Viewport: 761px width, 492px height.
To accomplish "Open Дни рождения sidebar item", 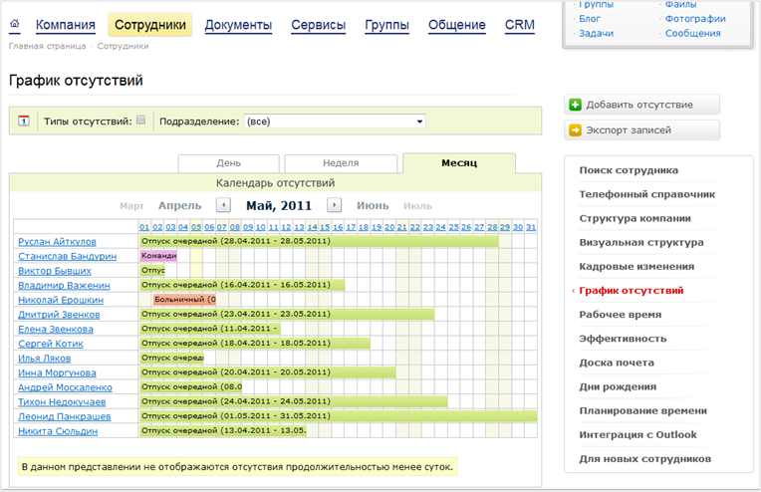I will pyautogui.click(x=618, y=386).
